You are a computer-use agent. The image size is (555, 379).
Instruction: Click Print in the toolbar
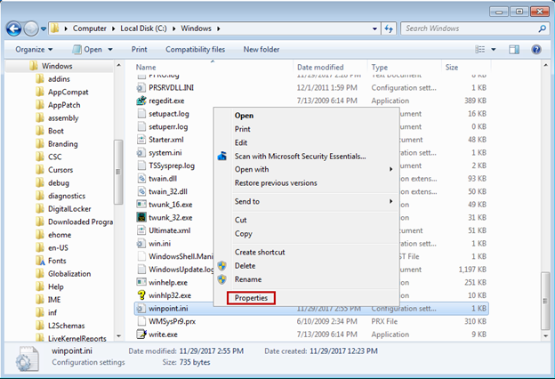pyautogui.click(x=139, y=50)
